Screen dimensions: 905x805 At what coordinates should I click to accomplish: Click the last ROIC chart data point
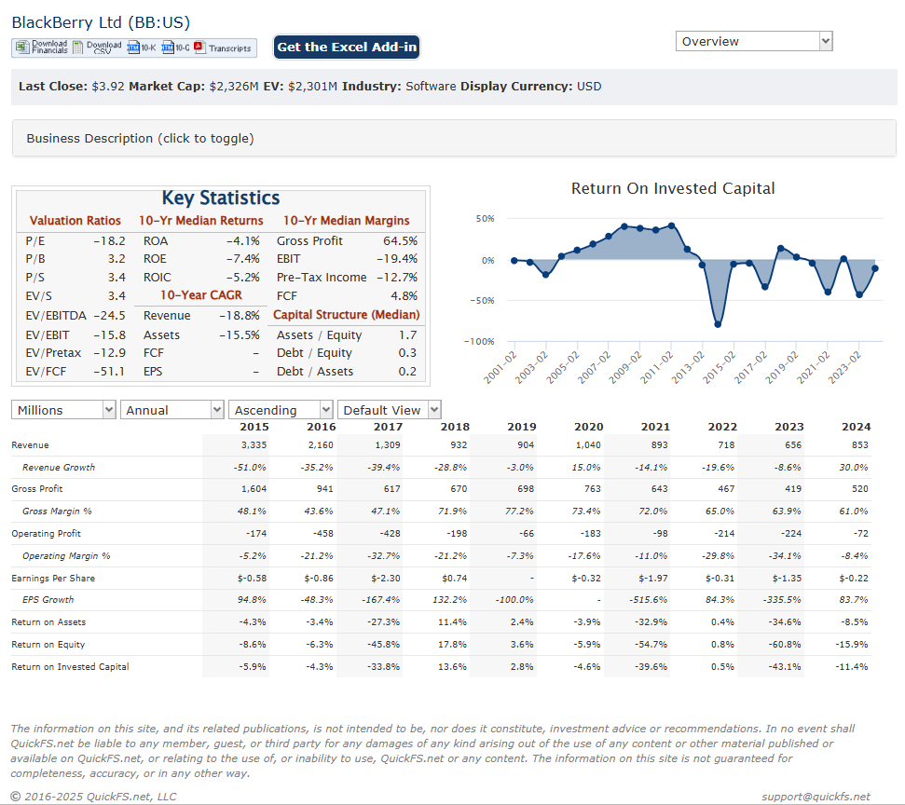pos(875,268)
